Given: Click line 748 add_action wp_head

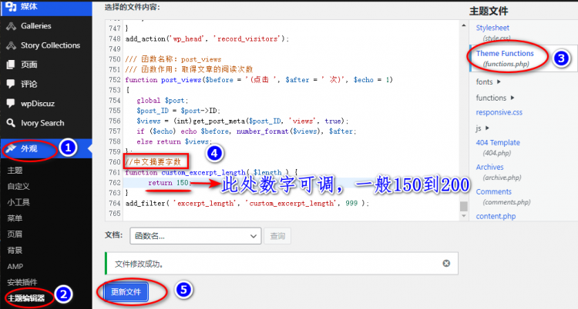Looking at the screenshot, I should pos(207,38).
